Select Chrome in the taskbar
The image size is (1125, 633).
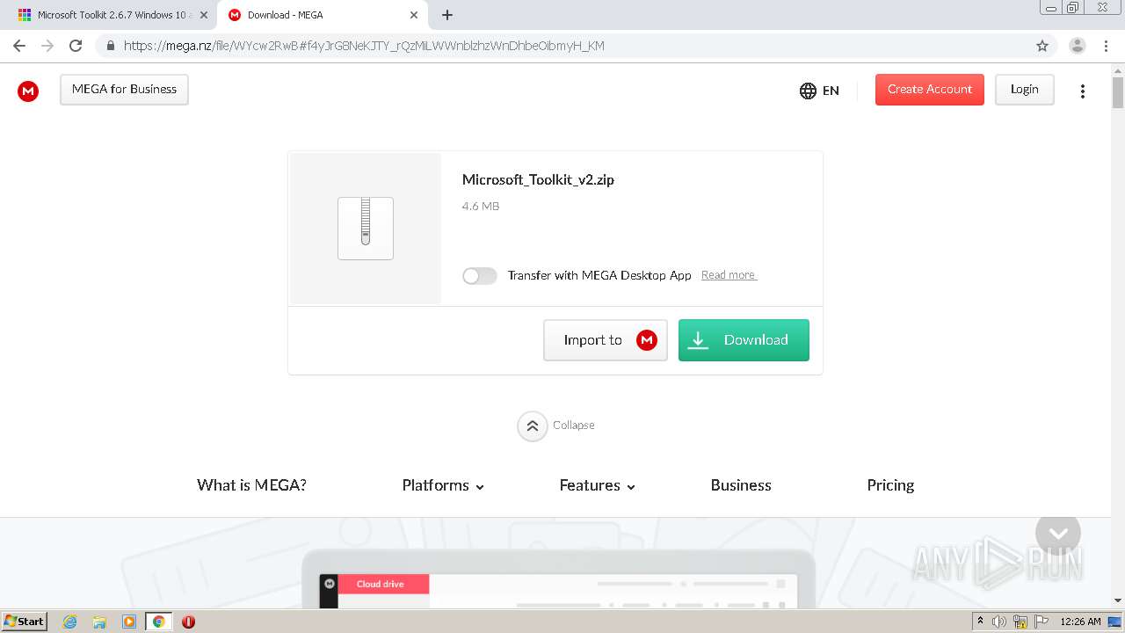[x=158, y=622]
